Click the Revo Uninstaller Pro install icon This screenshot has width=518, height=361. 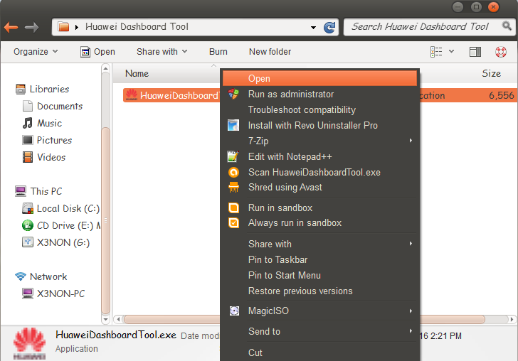[x=233, y=126]
